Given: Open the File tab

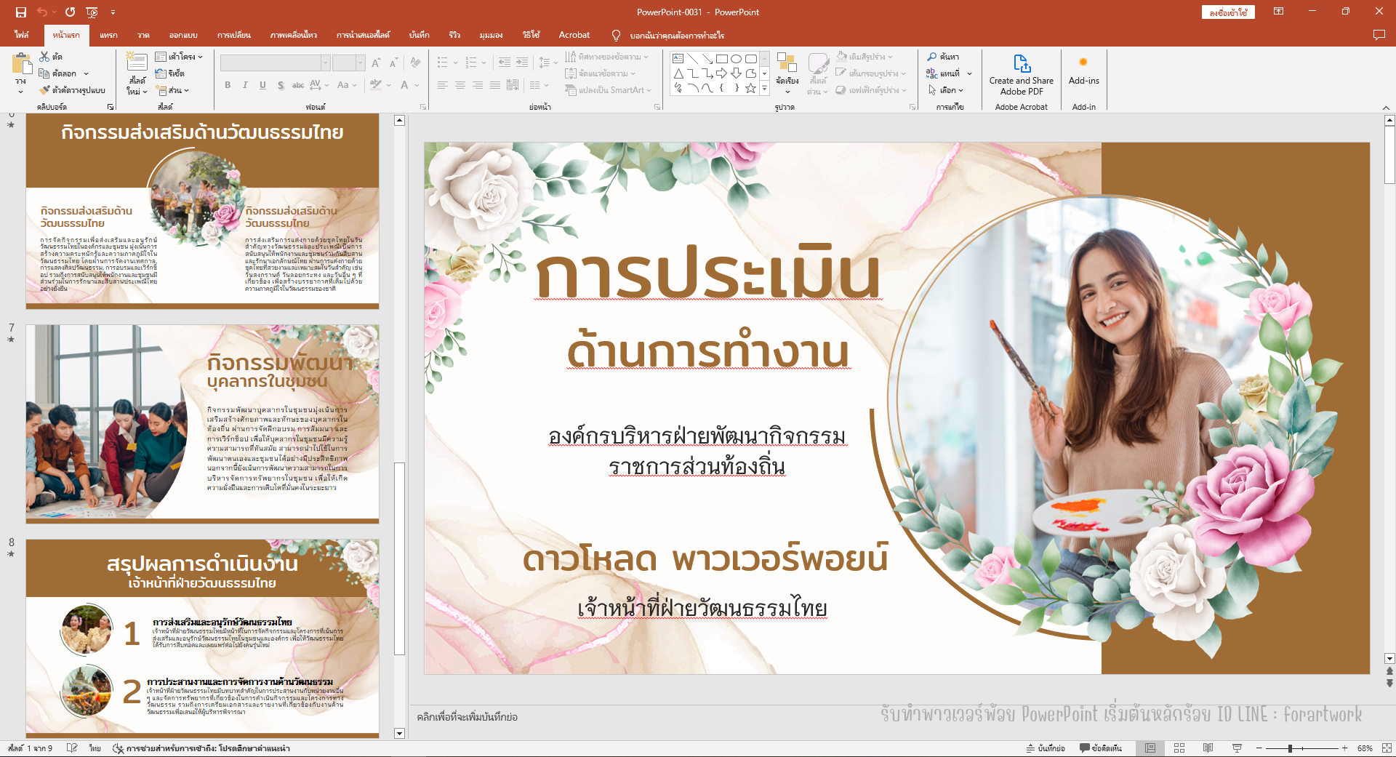Looking at the screenshot, I should point(21,35).
